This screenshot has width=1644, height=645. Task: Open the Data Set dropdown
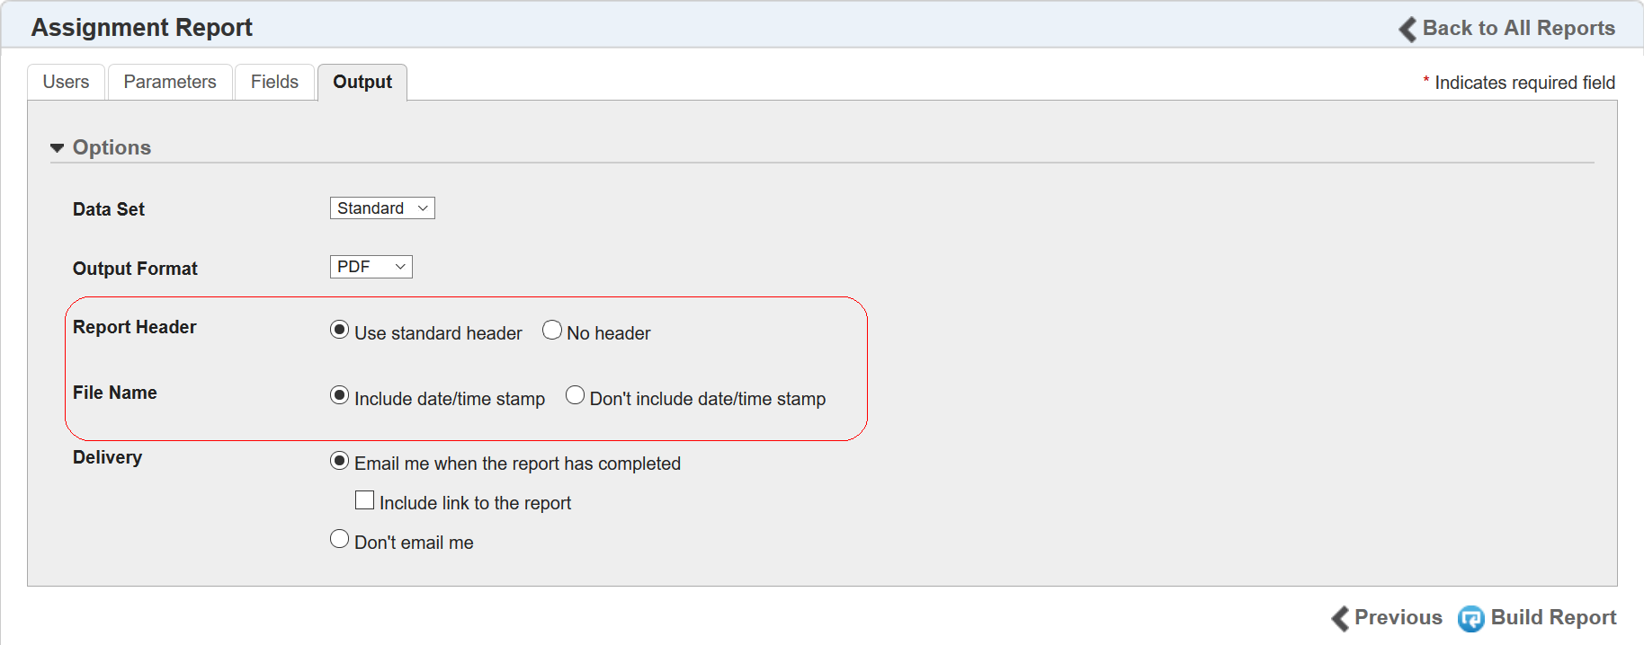382,208
